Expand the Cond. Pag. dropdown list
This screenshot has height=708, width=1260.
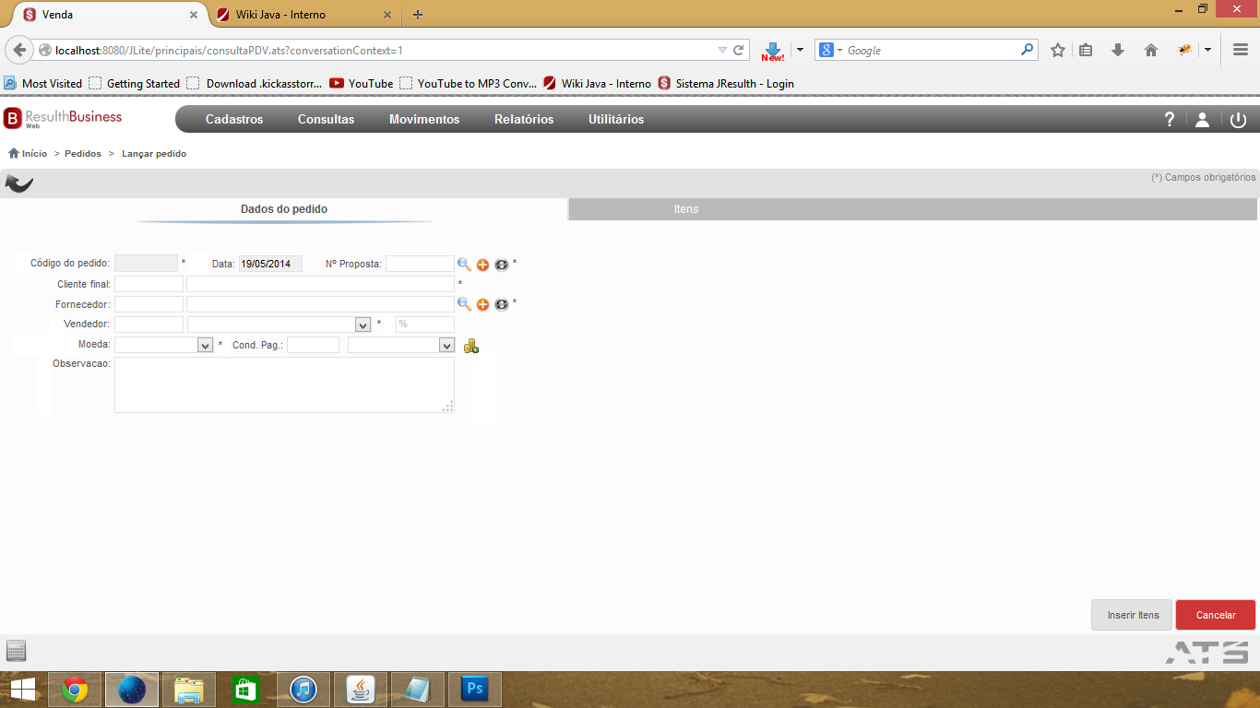pos(447,345)
